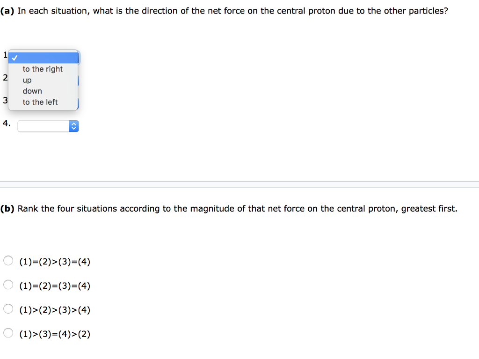Click the up/down chevron icon beside dropdown 4
The width and height of the screenshot is (479, 359).
click(73, 125)
